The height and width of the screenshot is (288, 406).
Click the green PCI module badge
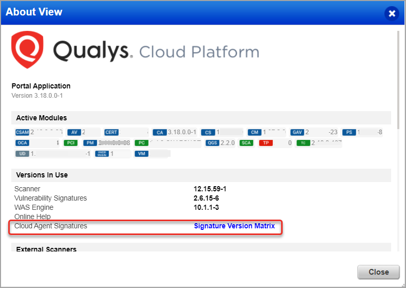coord(71,143)
